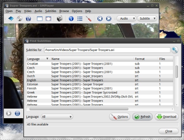Take a screenshot with the camera icon

pos(60,19)
